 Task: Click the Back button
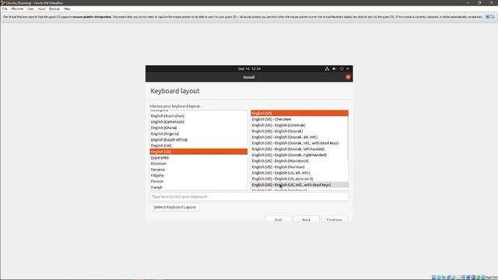306,219
